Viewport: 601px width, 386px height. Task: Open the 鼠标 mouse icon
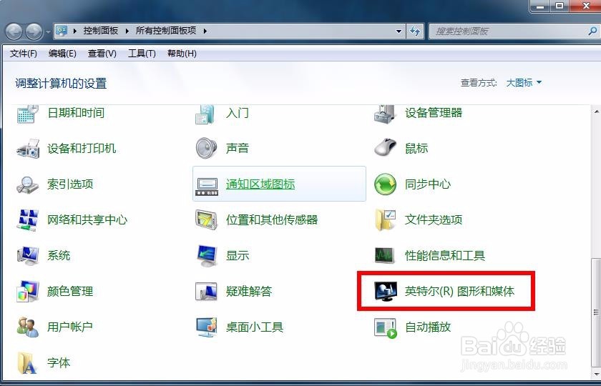click(385, 148)
